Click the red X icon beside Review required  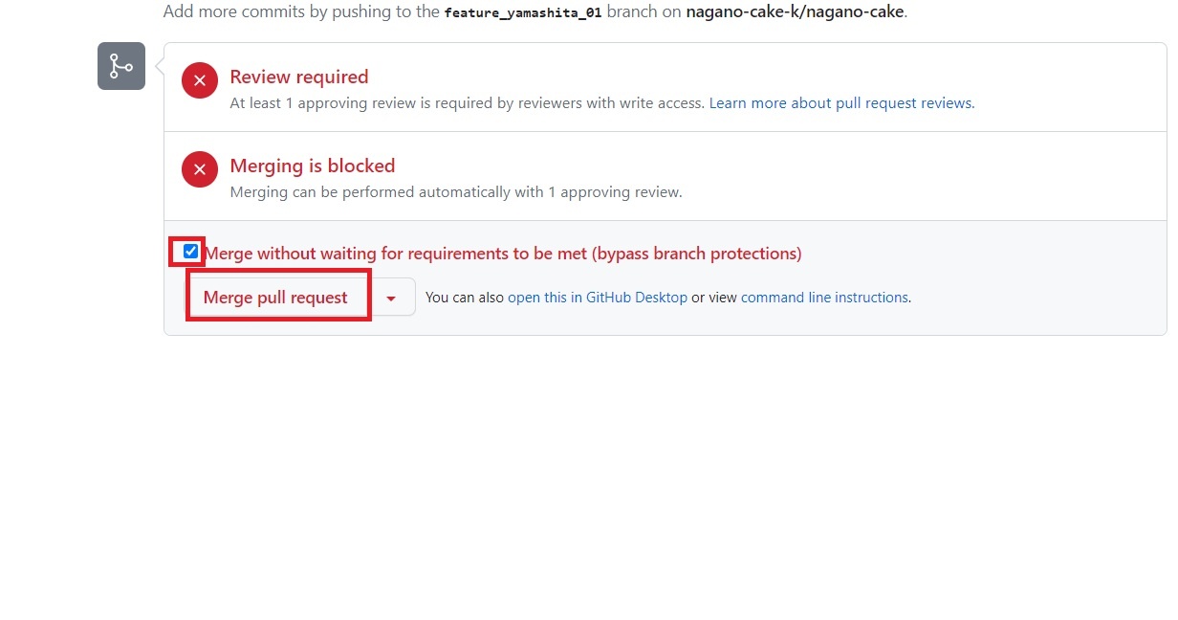pos(200,80)
